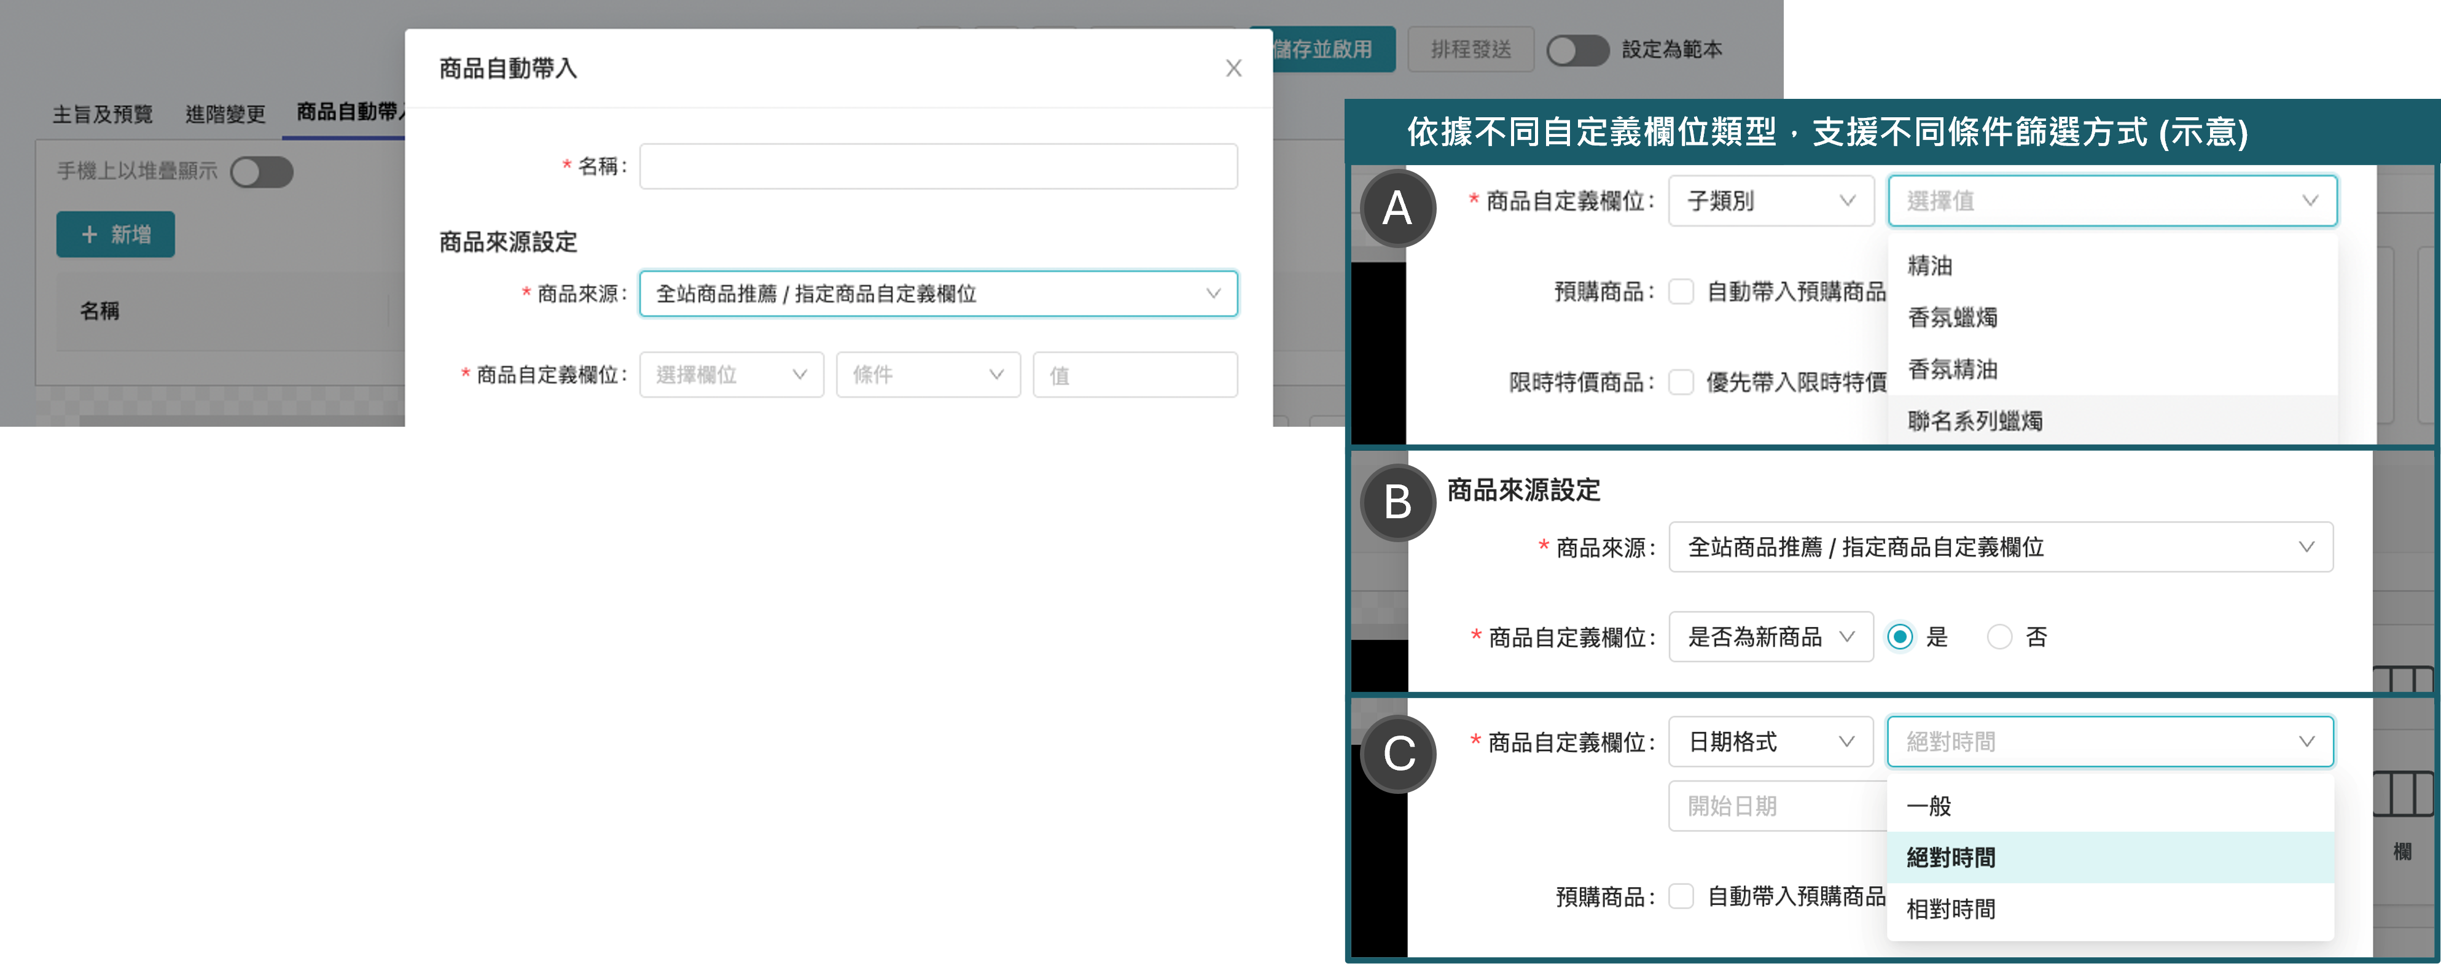Switch to 進階變更 tab
Image resolution: width=2441 pixels, height=964 pixels.
point(225,115)
